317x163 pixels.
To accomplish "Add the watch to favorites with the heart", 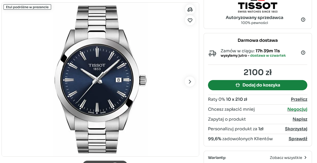I will pyautogui.click(x=190, y=20).
